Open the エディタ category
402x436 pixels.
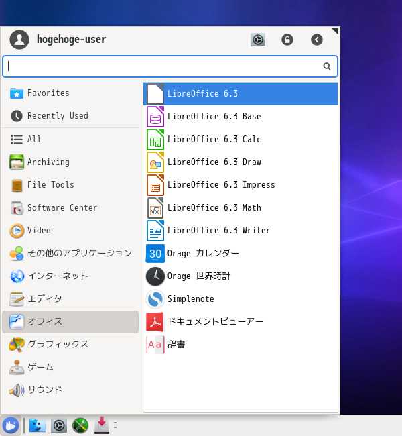(x=70, y=299)
